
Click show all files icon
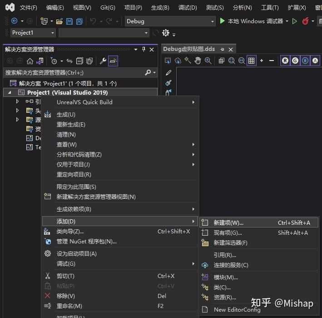pyautogui.click(x=89, y=61)
